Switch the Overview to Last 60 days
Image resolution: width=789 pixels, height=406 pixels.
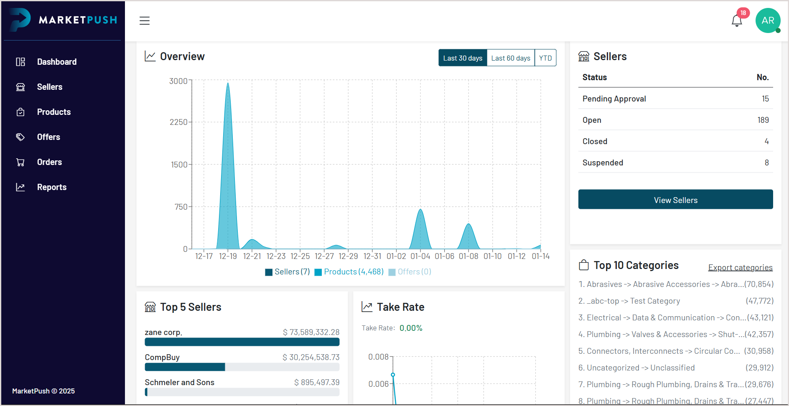click(x=510, y=58)
